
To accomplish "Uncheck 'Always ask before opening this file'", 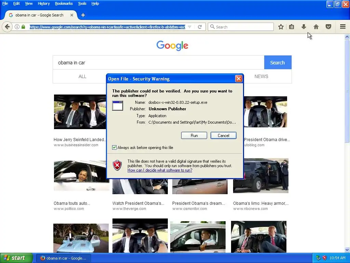I will [x=114, y=147].
